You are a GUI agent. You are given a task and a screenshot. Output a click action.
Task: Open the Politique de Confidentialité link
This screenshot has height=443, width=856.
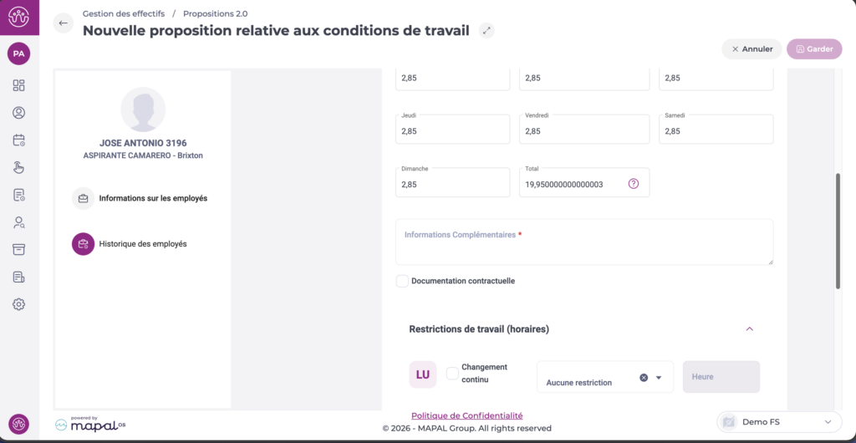(466, 415)
